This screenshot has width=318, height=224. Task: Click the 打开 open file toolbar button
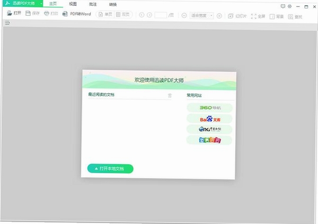pyautogui.click(x=14, y=13)
